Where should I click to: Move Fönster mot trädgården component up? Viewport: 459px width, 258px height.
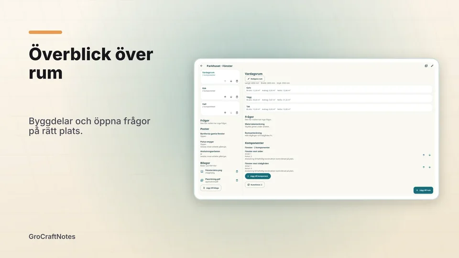pos(424,167)
